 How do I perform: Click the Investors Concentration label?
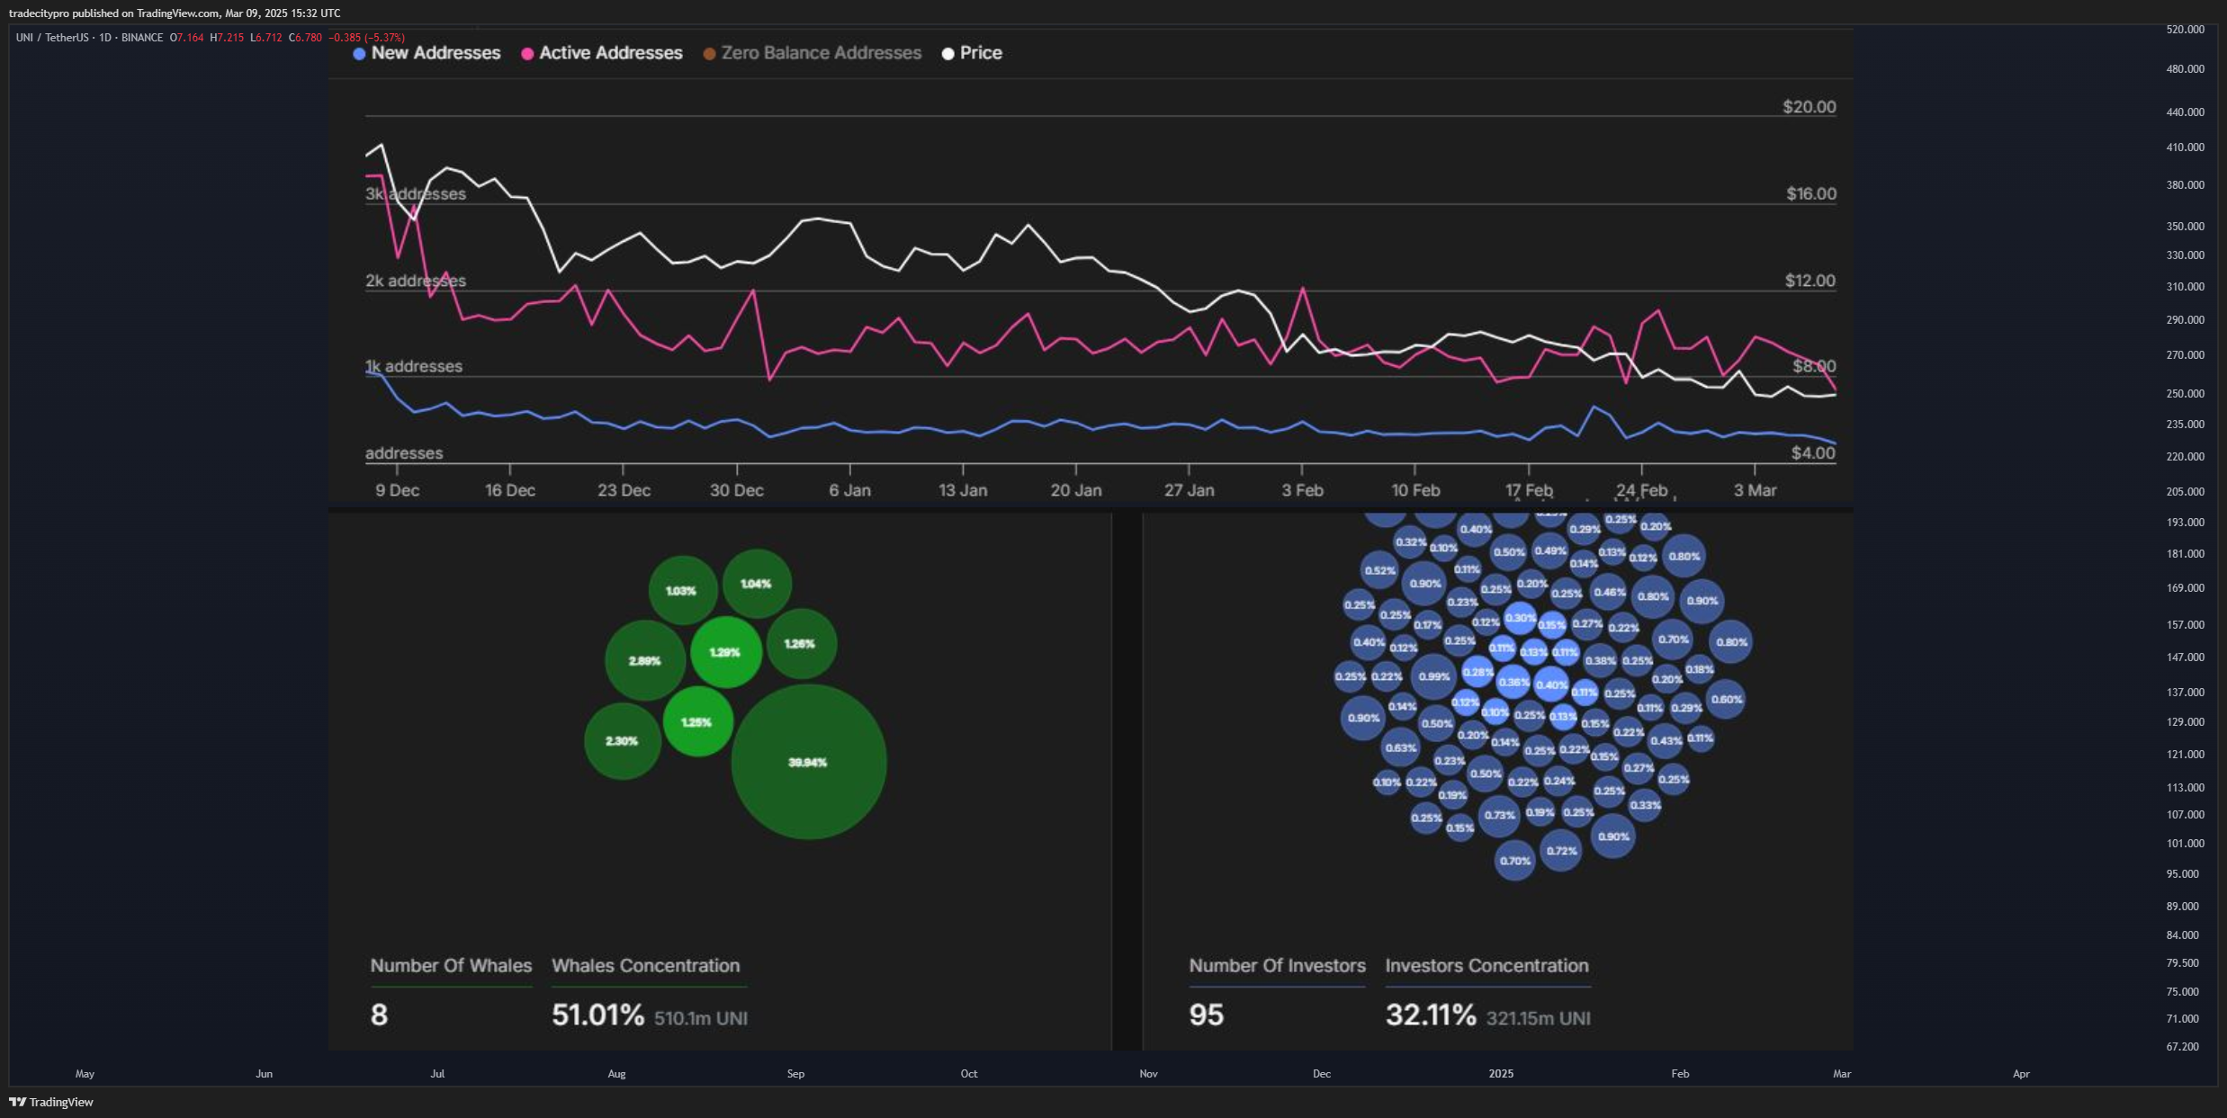tap(1487, 966)
